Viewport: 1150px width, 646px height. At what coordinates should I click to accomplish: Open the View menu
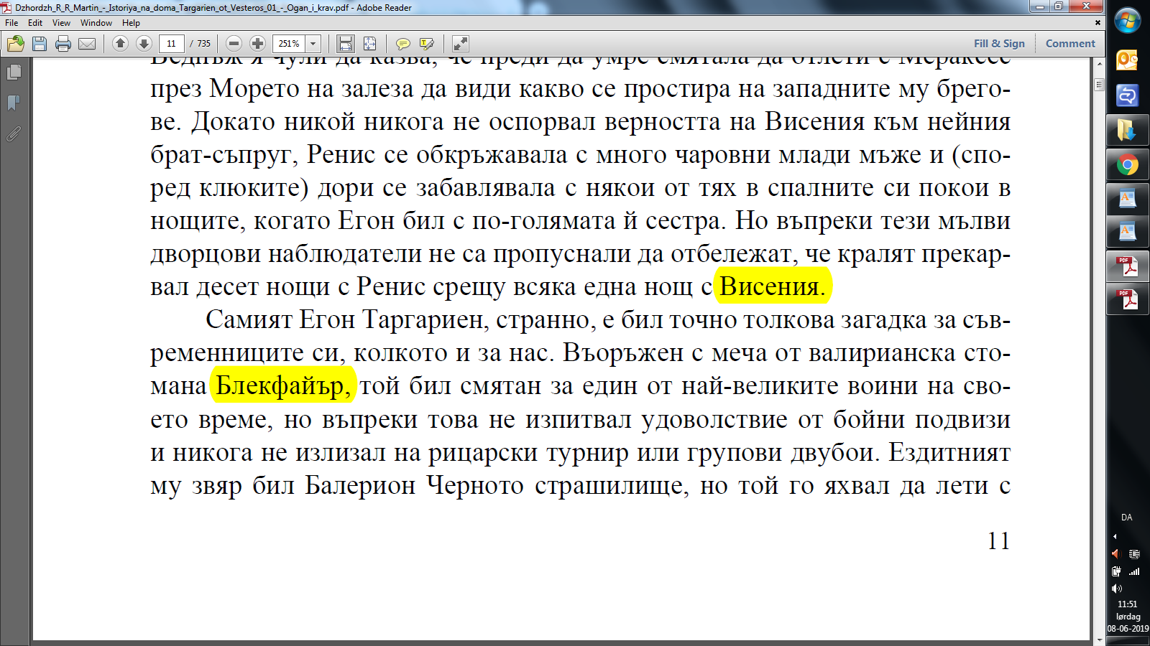click(61, 23)
